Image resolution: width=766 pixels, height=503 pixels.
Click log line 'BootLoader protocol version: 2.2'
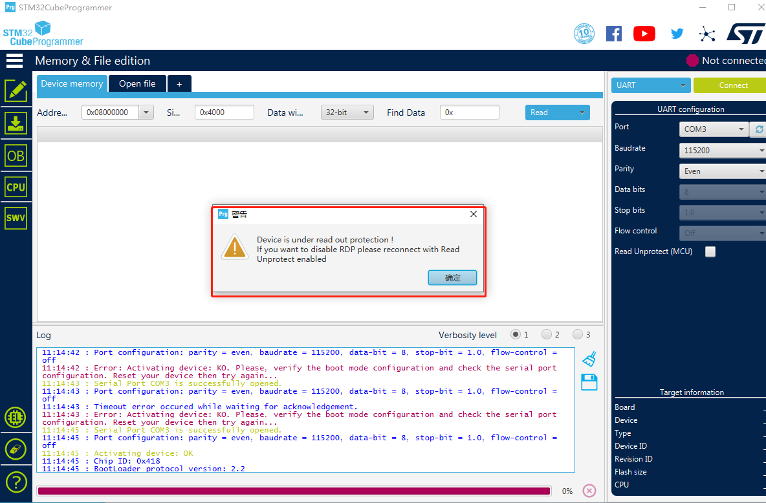point(144,469)
